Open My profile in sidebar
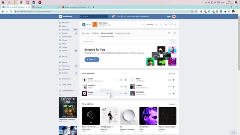 66,22
